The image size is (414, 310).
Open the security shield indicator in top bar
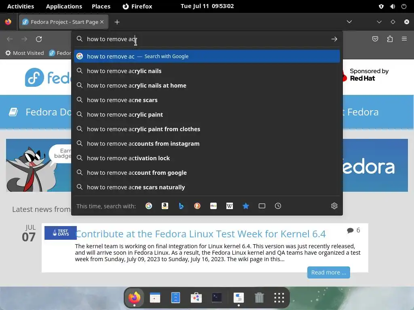[381, 6]
